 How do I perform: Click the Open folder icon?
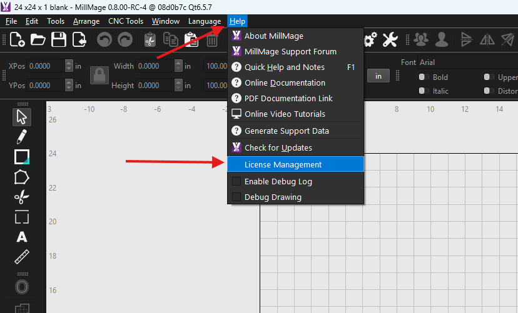pyautogui.click(x=38, y=40)
